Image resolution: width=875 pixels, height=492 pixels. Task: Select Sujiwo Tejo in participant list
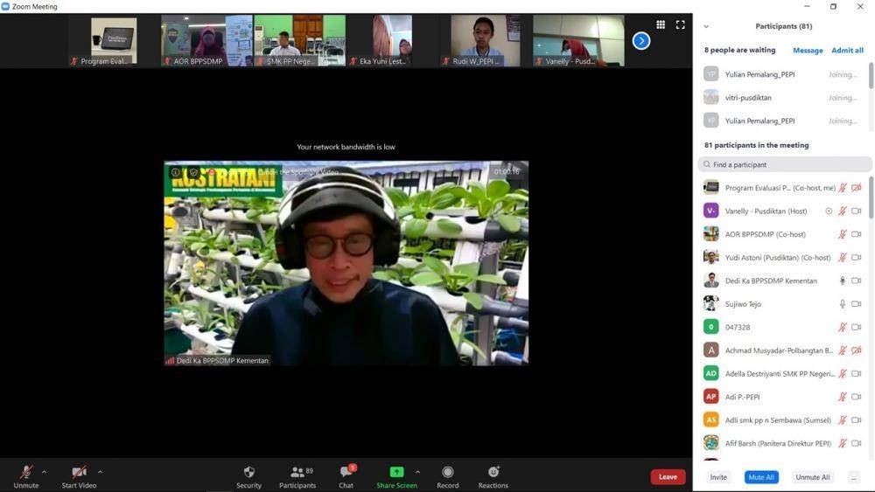tap(783, 303)
